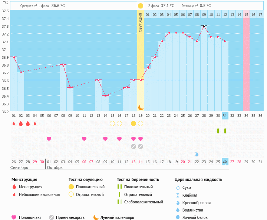Screen dimensions: 267x220
Task: Click the Прием лекарств legend label
Action: (70, 217)
